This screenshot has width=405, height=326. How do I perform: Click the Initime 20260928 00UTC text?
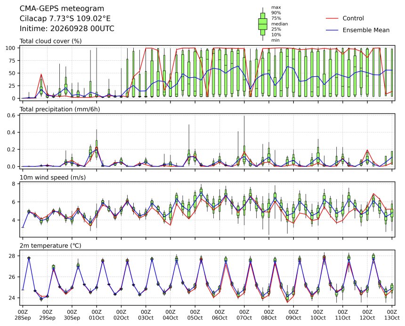(x=67, y=28)
